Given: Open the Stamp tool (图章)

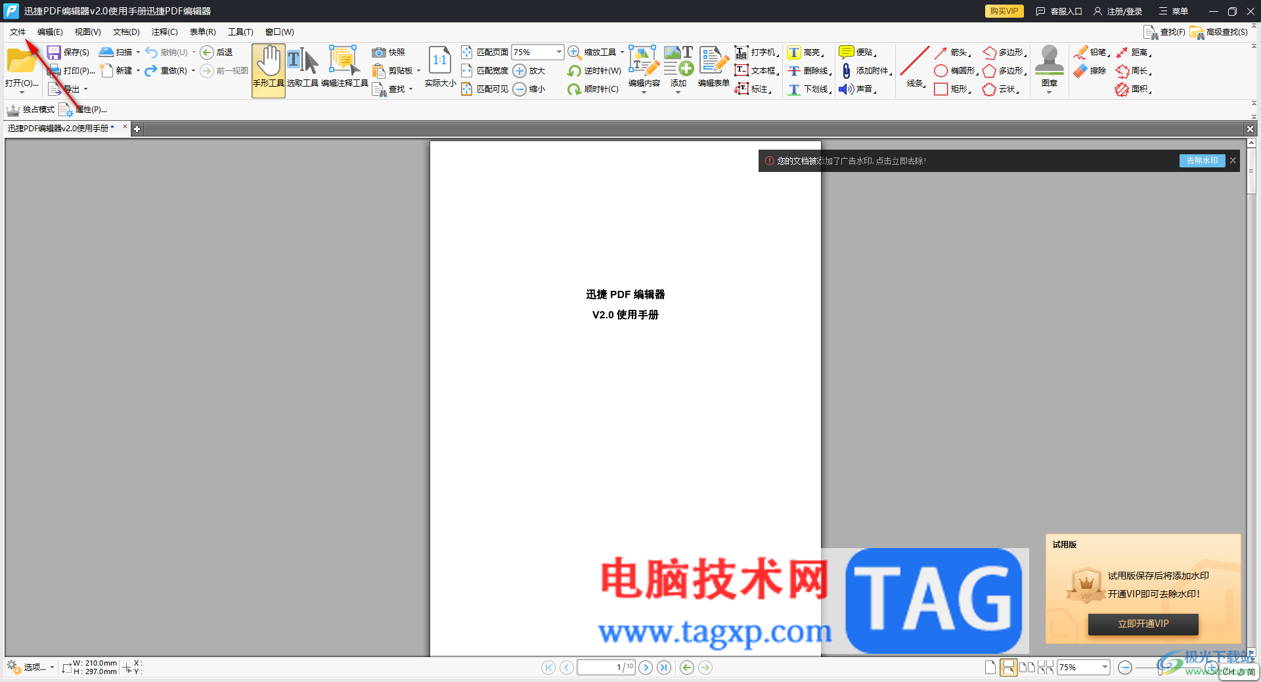Looking at the screenshot, I should click(1050, 67).
